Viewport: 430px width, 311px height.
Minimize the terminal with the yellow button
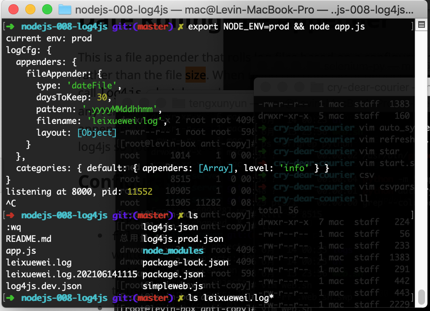(30, 10)
